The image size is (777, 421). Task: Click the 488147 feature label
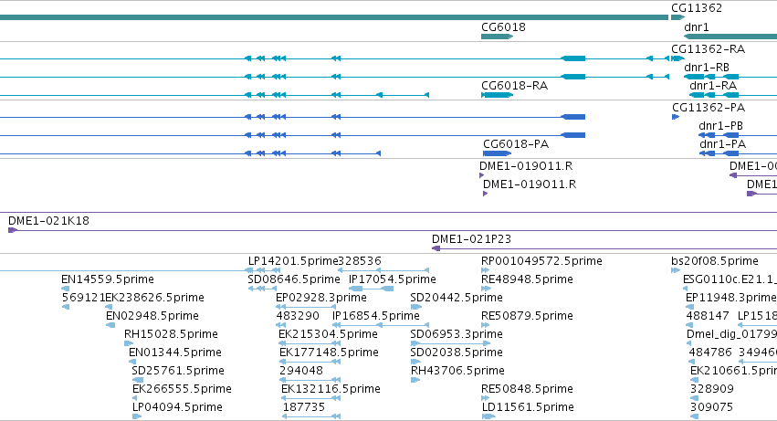click(708, 316)
